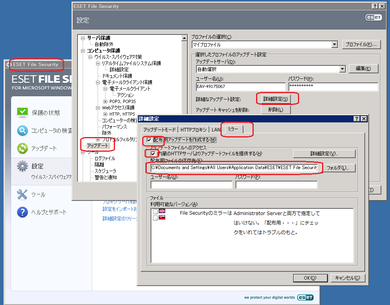
Task: Click the ツール wrench icon in sidebar
Action: click(23, 194)
